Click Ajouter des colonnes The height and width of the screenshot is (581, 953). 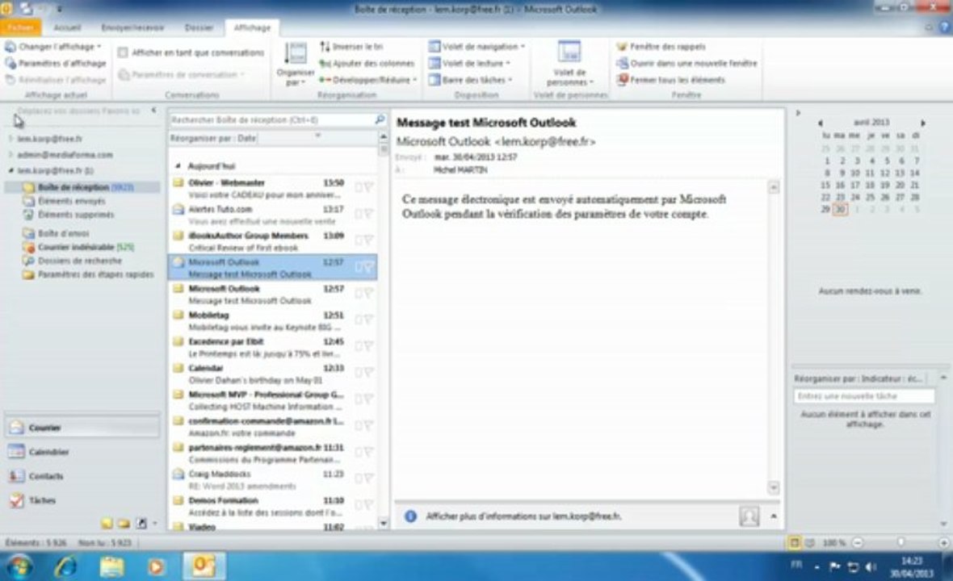point(367,63)
